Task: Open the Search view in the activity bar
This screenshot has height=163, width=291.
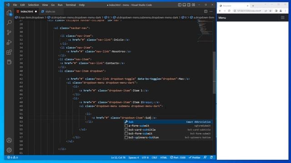Action: tap(9, 23)
